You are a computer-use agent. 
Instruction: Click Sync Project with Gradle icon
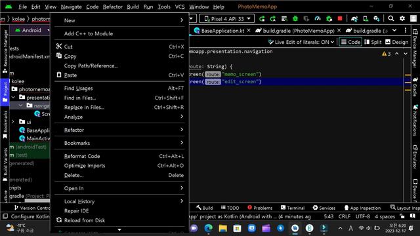coord(354,19)
